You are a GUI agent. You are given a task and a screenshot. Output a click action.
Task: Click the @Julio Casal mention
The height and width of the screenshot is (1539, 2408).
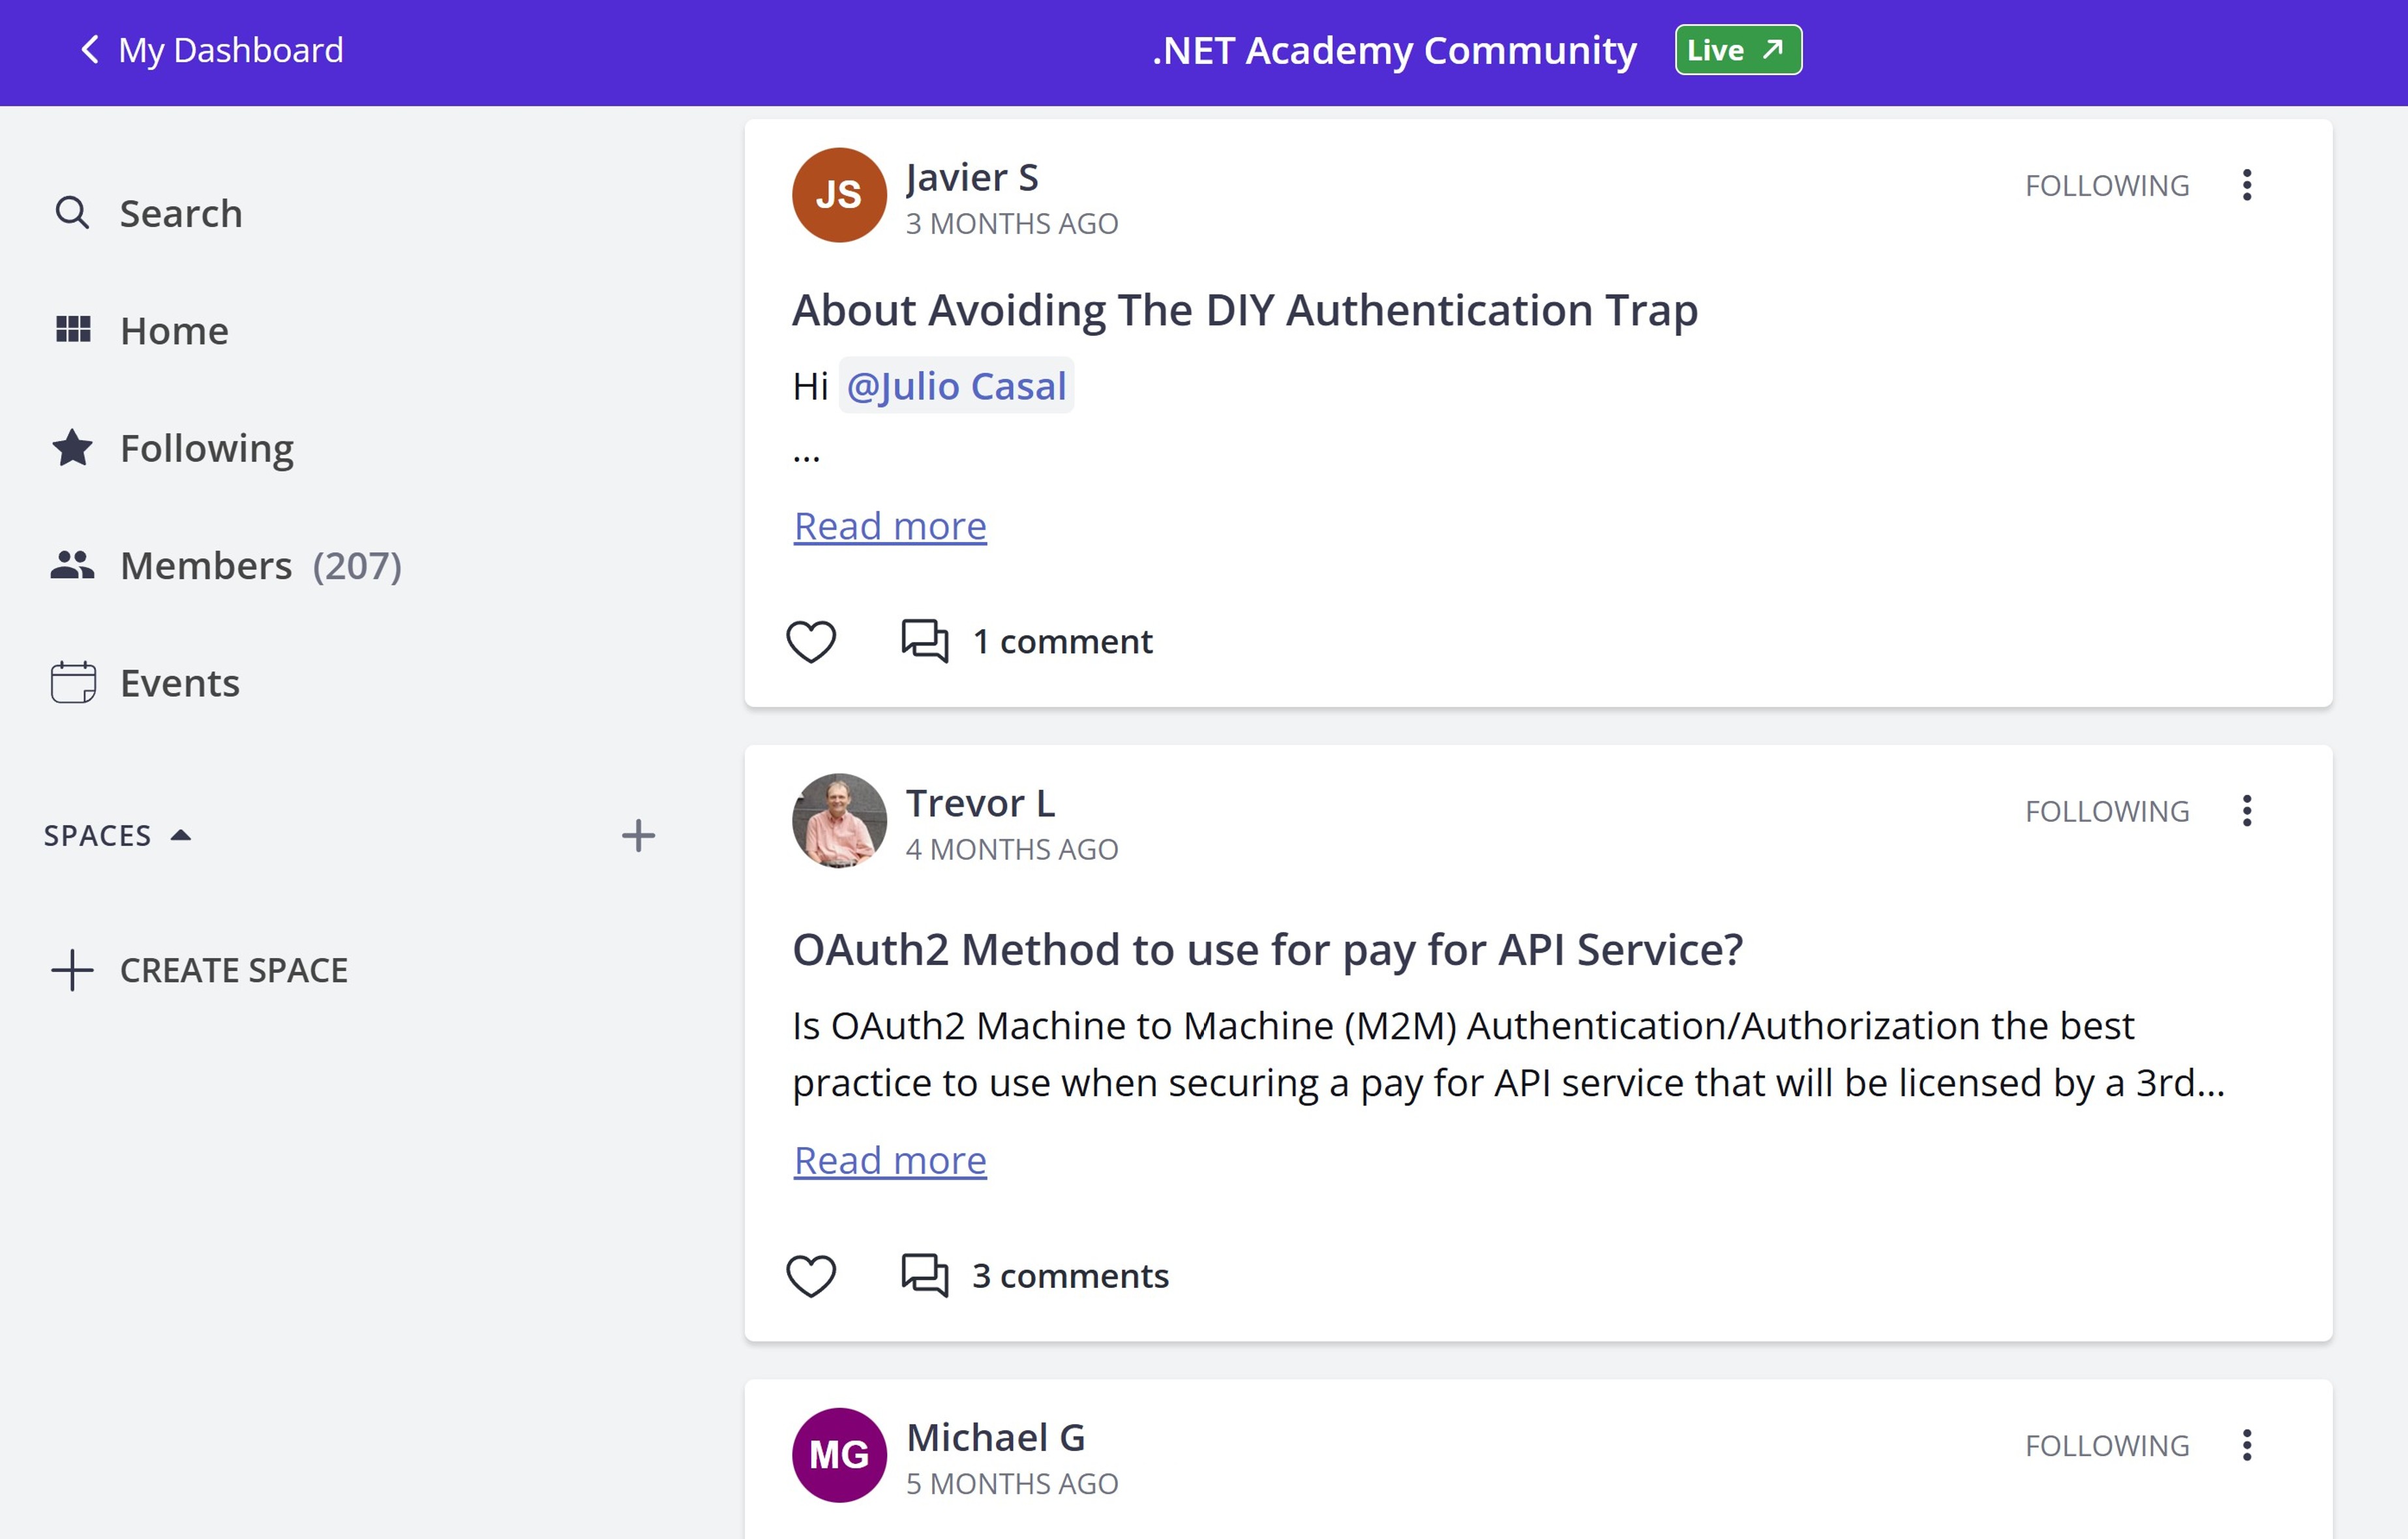point(956,386)
